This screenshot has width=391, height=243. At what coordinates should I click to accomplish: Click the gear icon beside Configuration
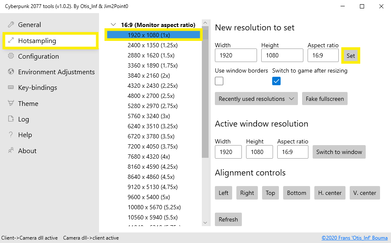coord(11,56)
